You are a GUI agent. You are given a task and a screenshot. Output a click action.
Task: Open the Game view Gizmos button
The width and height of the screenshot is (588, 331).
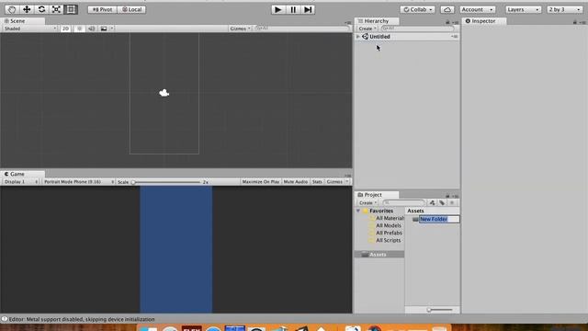(x=334, y=182)
